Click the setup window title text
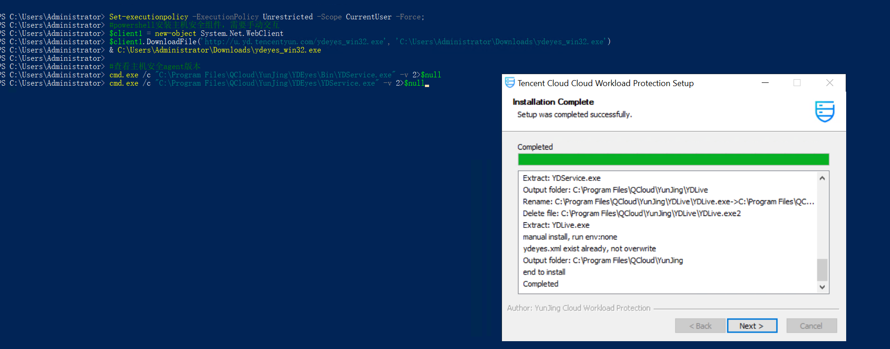 coord(605,83)
